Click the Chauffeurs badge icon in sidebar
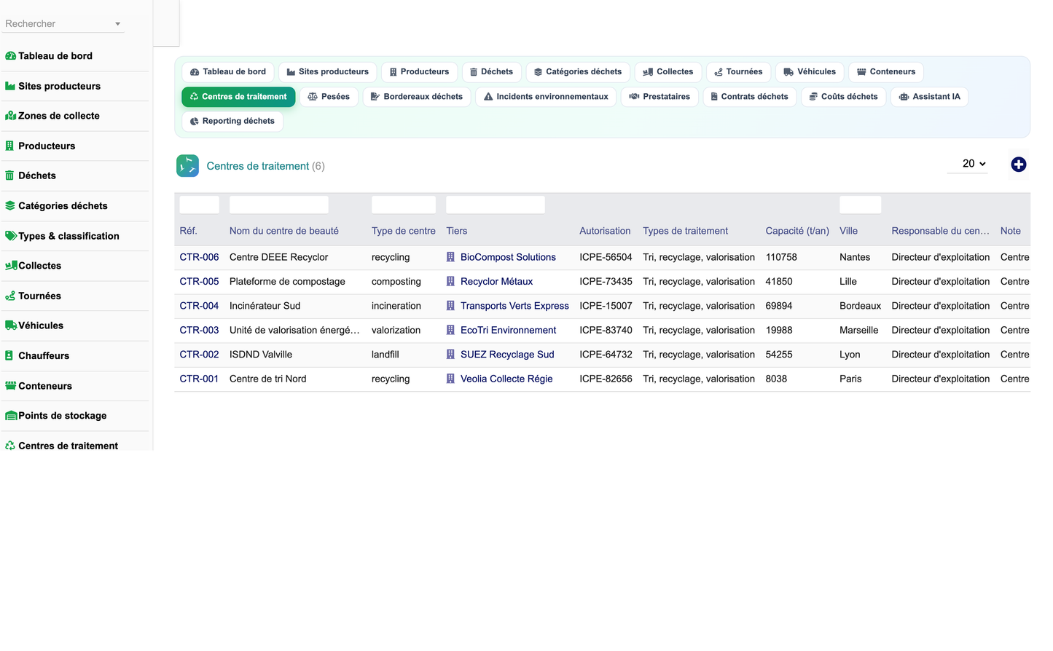 point(9,355)
